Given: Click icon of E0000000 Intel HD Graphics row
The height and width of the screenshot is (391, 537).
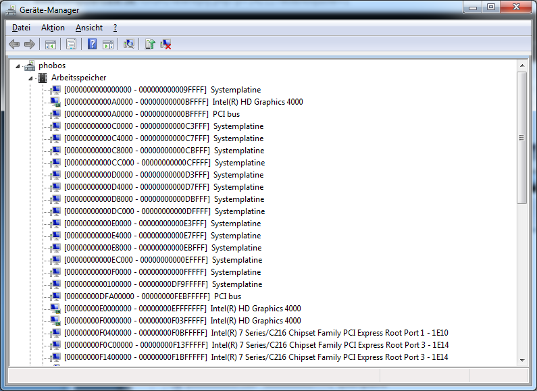Looking at the screenshot, I should [55, 309].
